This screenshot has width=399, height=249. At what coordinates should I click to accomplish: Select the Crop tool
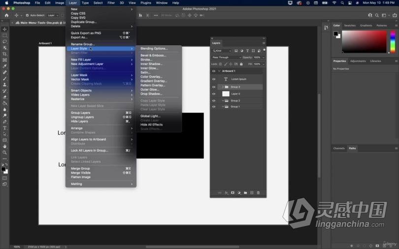click(4, 54)
